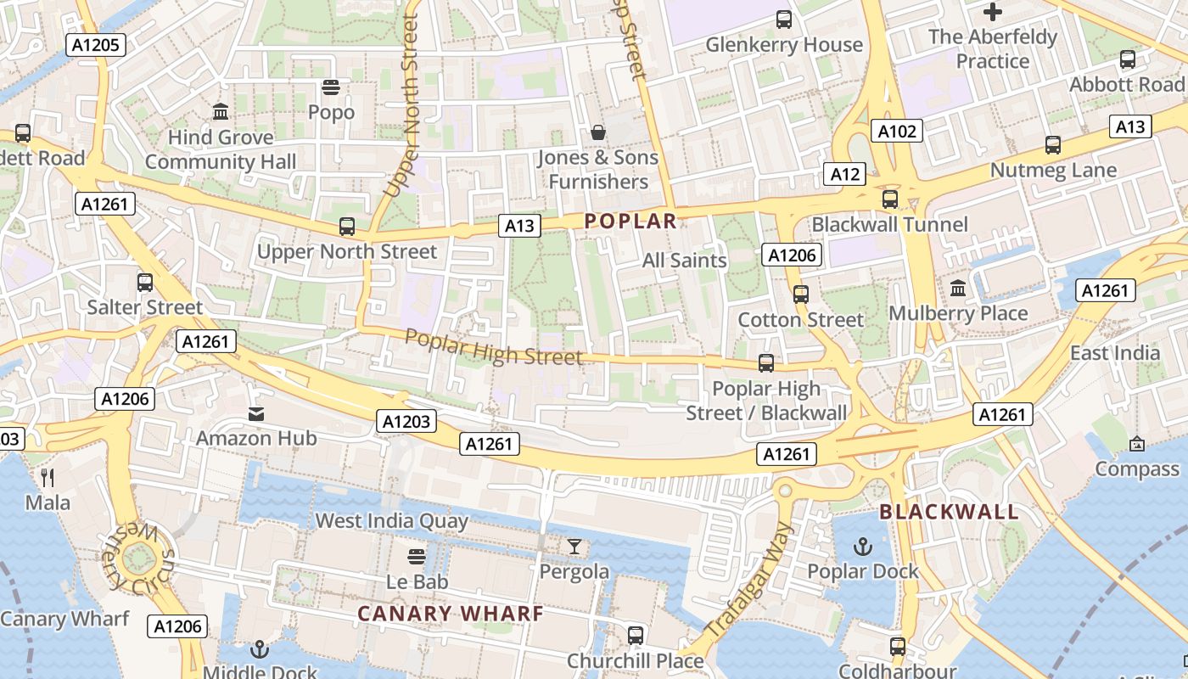Click the A13 road shield near Poplar
The width and height of the screenshot is (1188, 679).
click(x=519, y=225)
